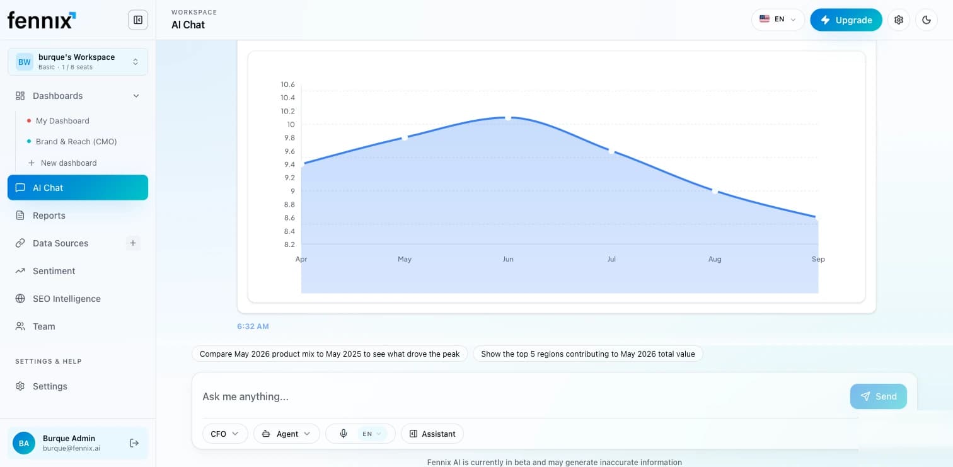This screenshot has height=467, width=953.
Task: Add a data source with the plus icon
Action: click(133, 243)
